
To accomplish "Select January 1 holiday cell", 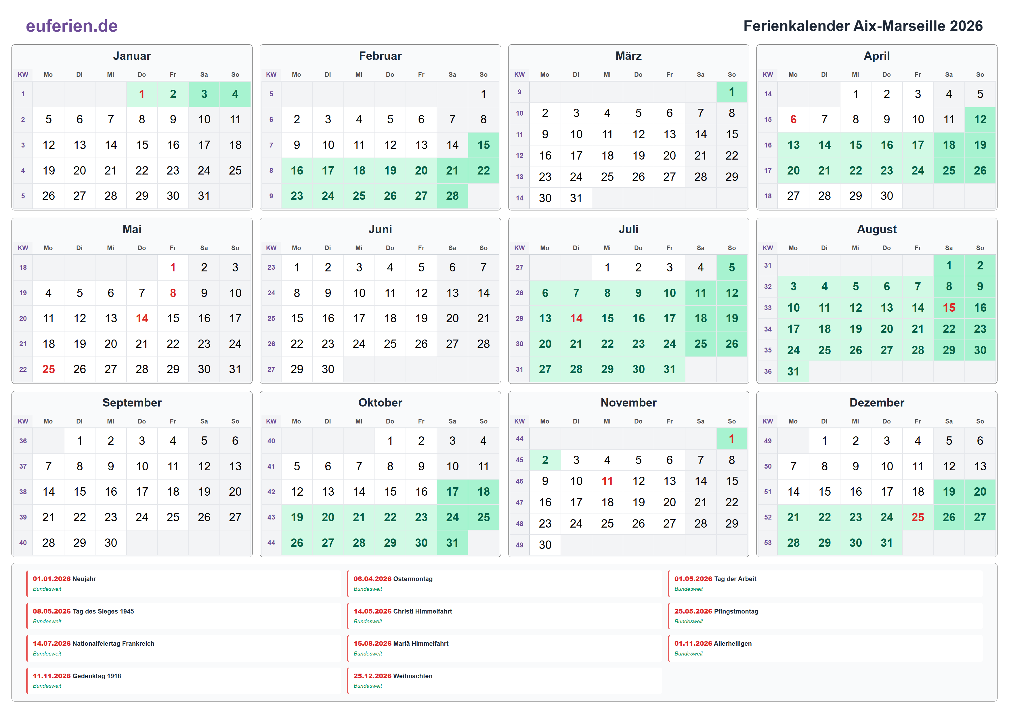I will 142,94.
